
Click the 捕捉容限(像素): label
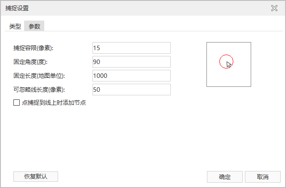click(x=36, y=48)
